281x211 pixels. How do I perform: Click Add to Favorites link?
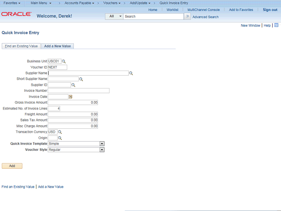241,10
